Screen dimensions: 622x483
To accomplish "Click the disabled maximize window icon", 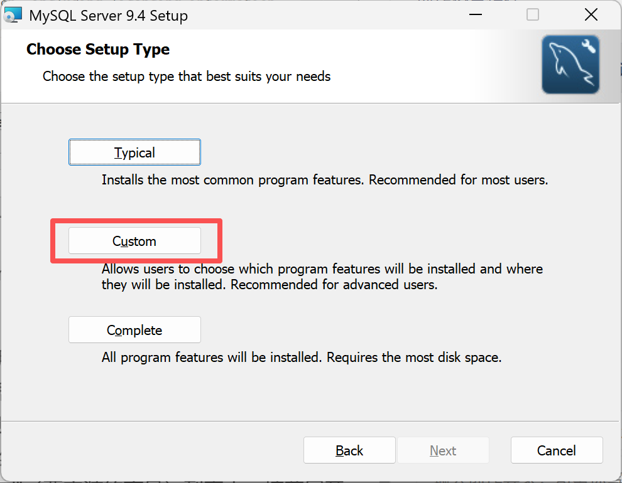I will (x=532, y=15).
